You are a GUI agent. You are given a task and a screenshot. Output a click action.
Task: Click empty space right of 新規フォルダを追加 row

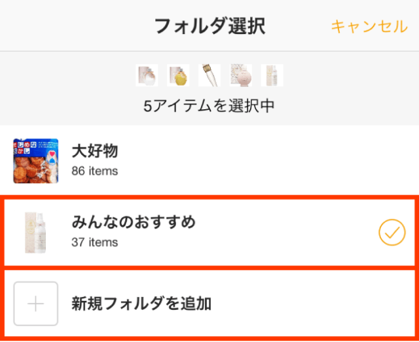(x=314, y=303)
